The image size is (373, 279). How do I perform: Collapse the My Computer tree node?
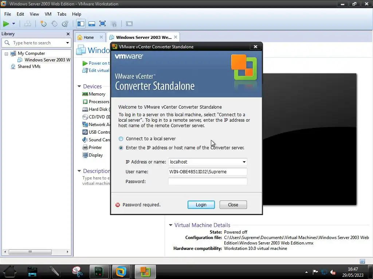(x=7, y=54)
